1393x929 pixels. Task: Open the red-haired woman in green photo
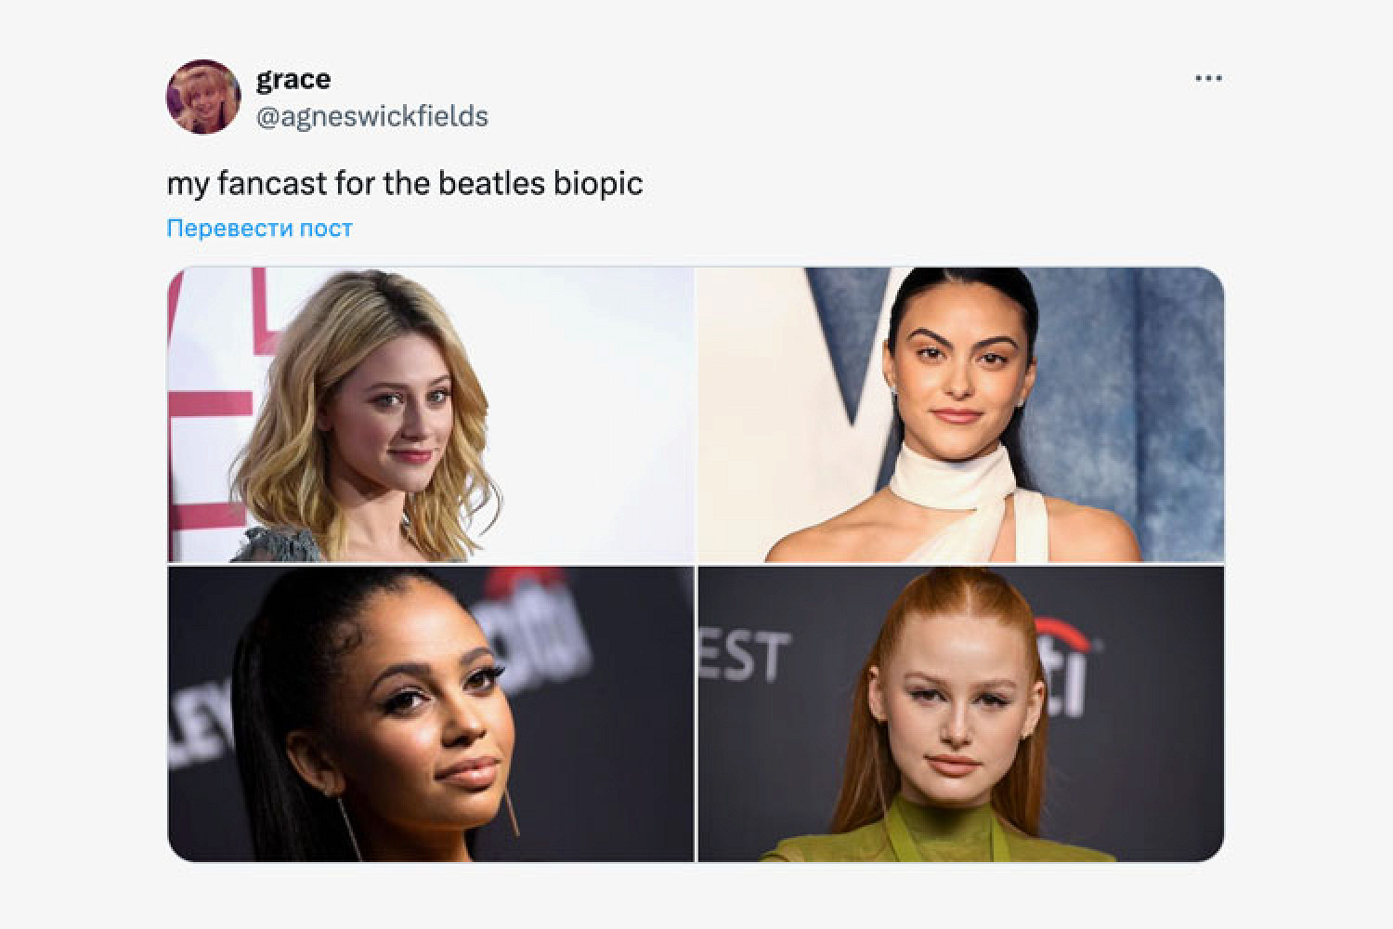tap(960, 713)
